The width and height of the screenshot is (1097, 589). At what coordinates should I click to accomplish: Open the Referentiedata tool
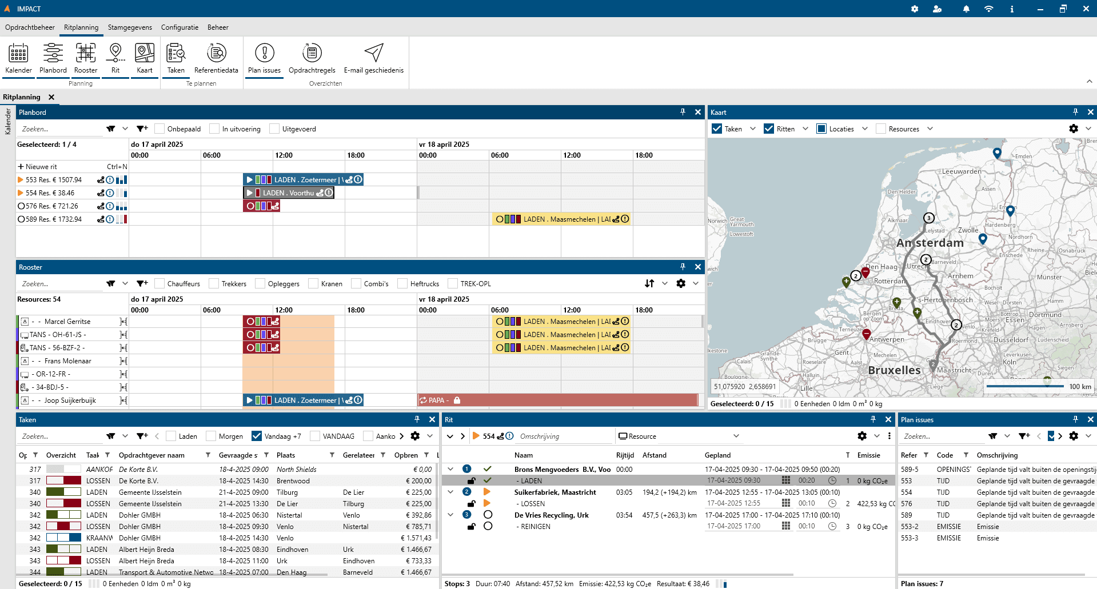[216, 59]
